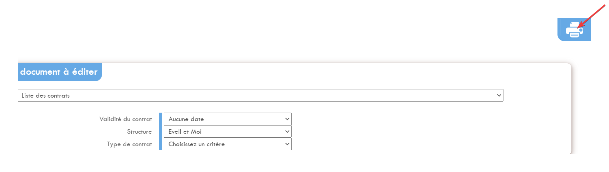609x172 pixels.
Task: Click the 'Type de contrat' label
Action: [x=129, y=144]
